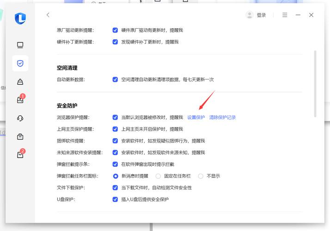Click the Lenovo PC Manager logo
The height and width of the screenshot is (231, 330).
[x=20, y=18]
